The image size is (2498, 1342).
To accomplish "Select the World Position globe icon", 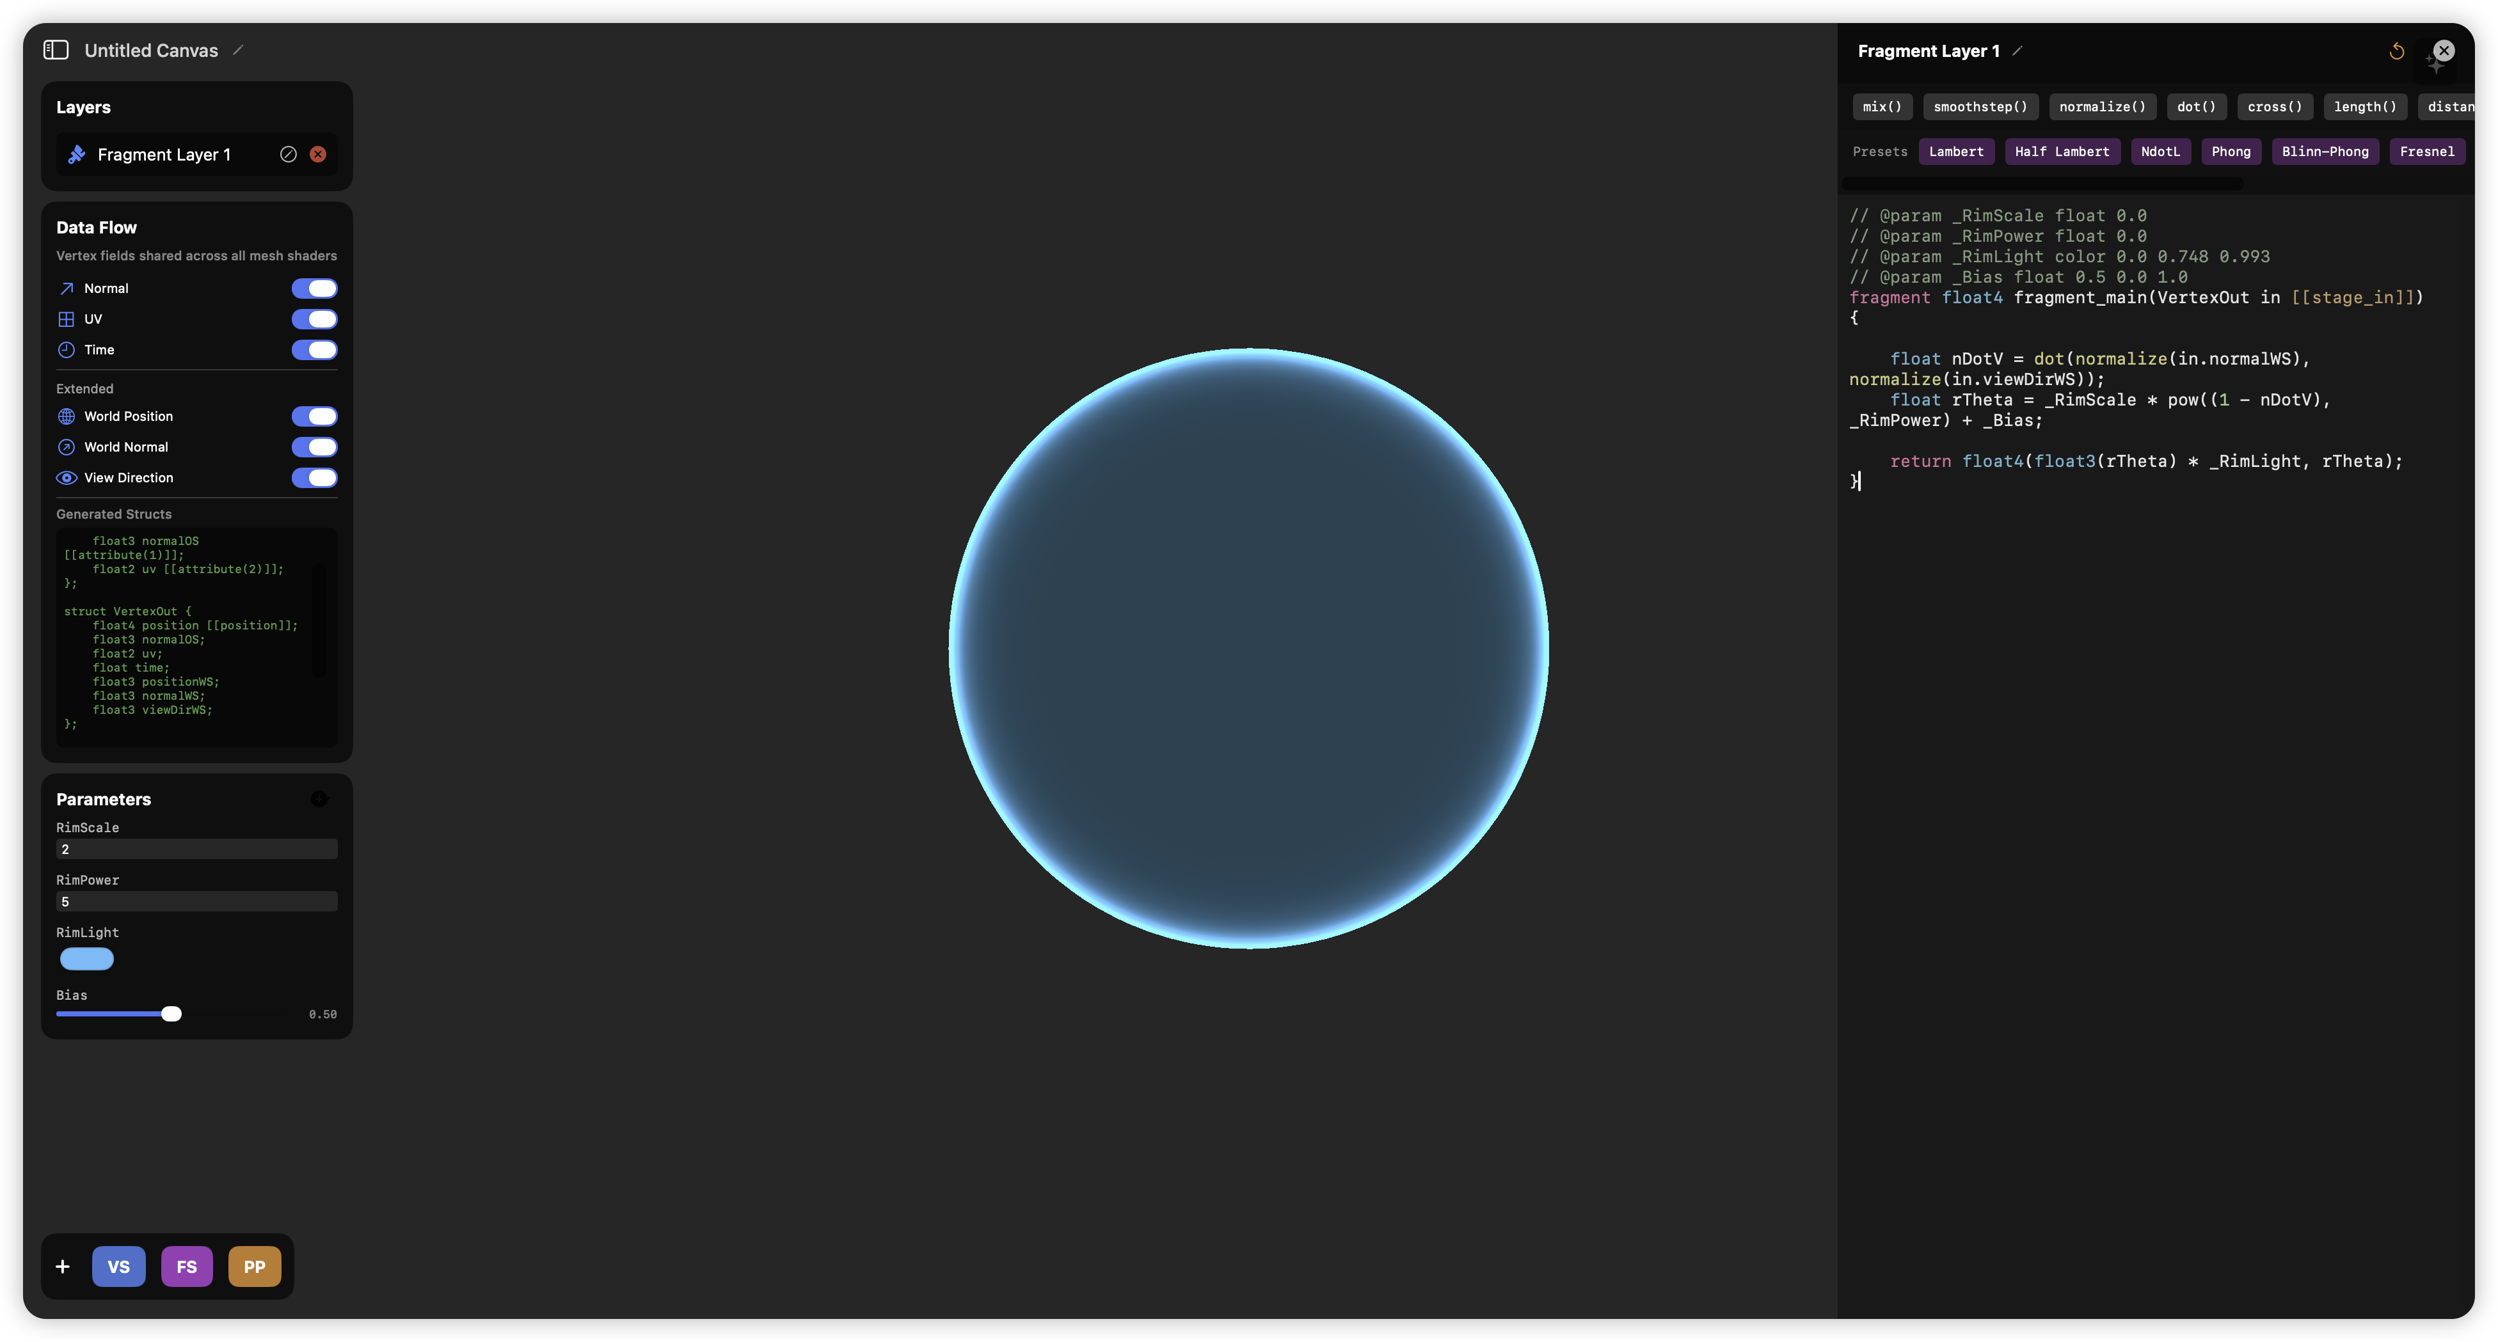I will coord(65,416).
